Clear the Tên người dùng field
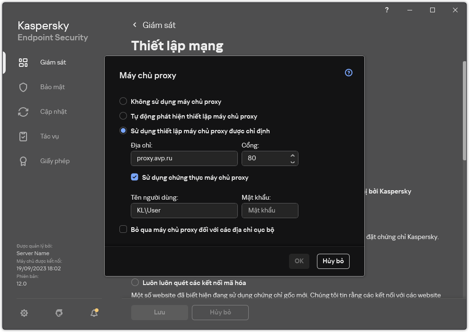 point(184,210)
